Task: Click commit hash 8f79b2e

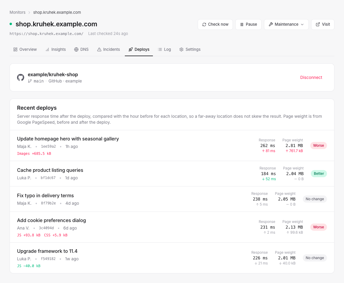Action: coord(48,203)
